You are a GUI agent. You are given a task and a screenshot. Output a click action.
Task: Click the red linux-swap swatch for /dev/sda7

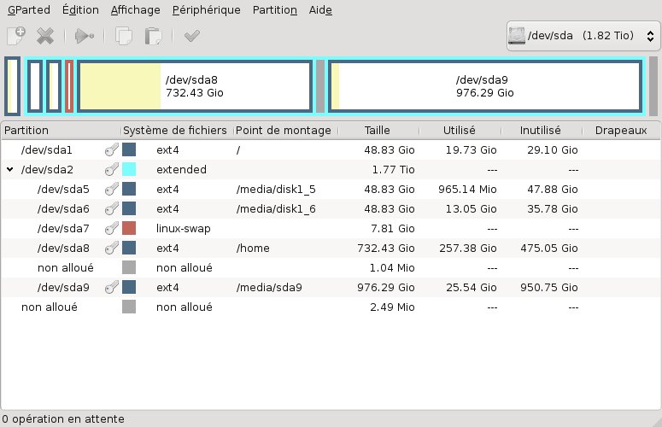pyautogui.click(x=129, y=228)
